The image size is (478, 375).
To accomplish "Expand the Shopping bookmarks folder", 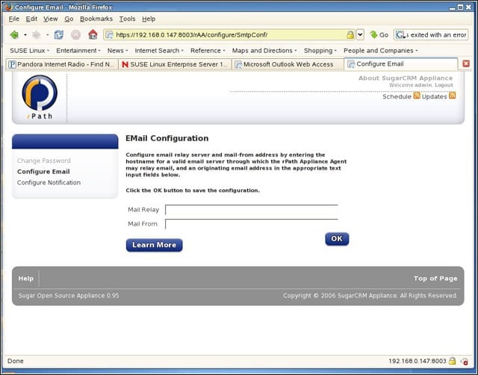I will tap(320, 51).
